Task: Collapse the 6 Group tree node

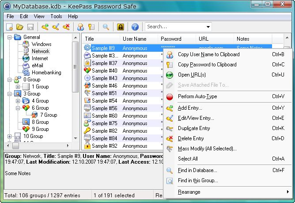Action: (x=18, y=108)
